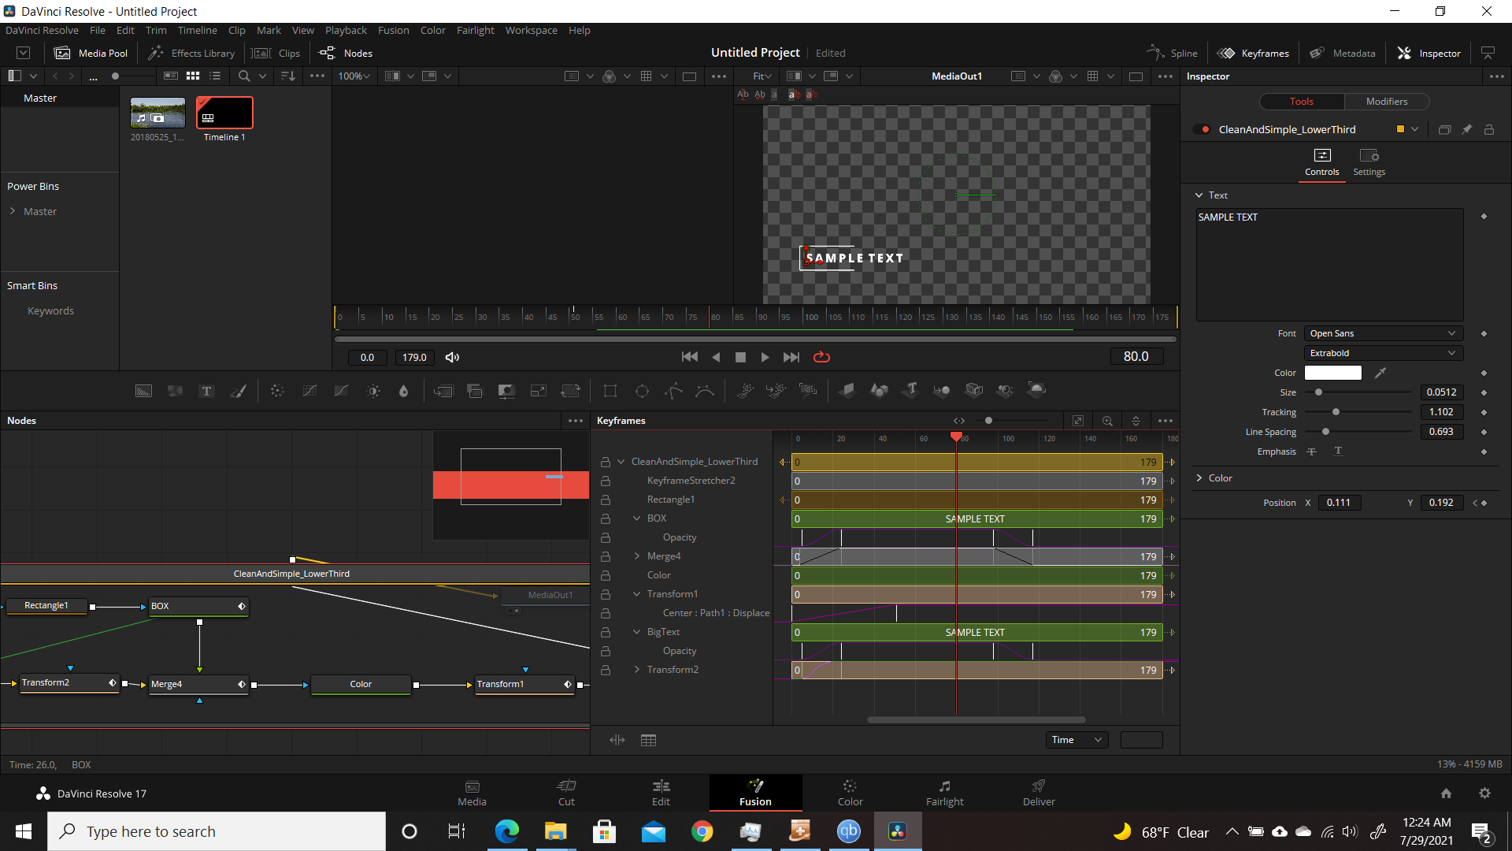Toggle the Size keyframe diamond

click(1484, 392)
